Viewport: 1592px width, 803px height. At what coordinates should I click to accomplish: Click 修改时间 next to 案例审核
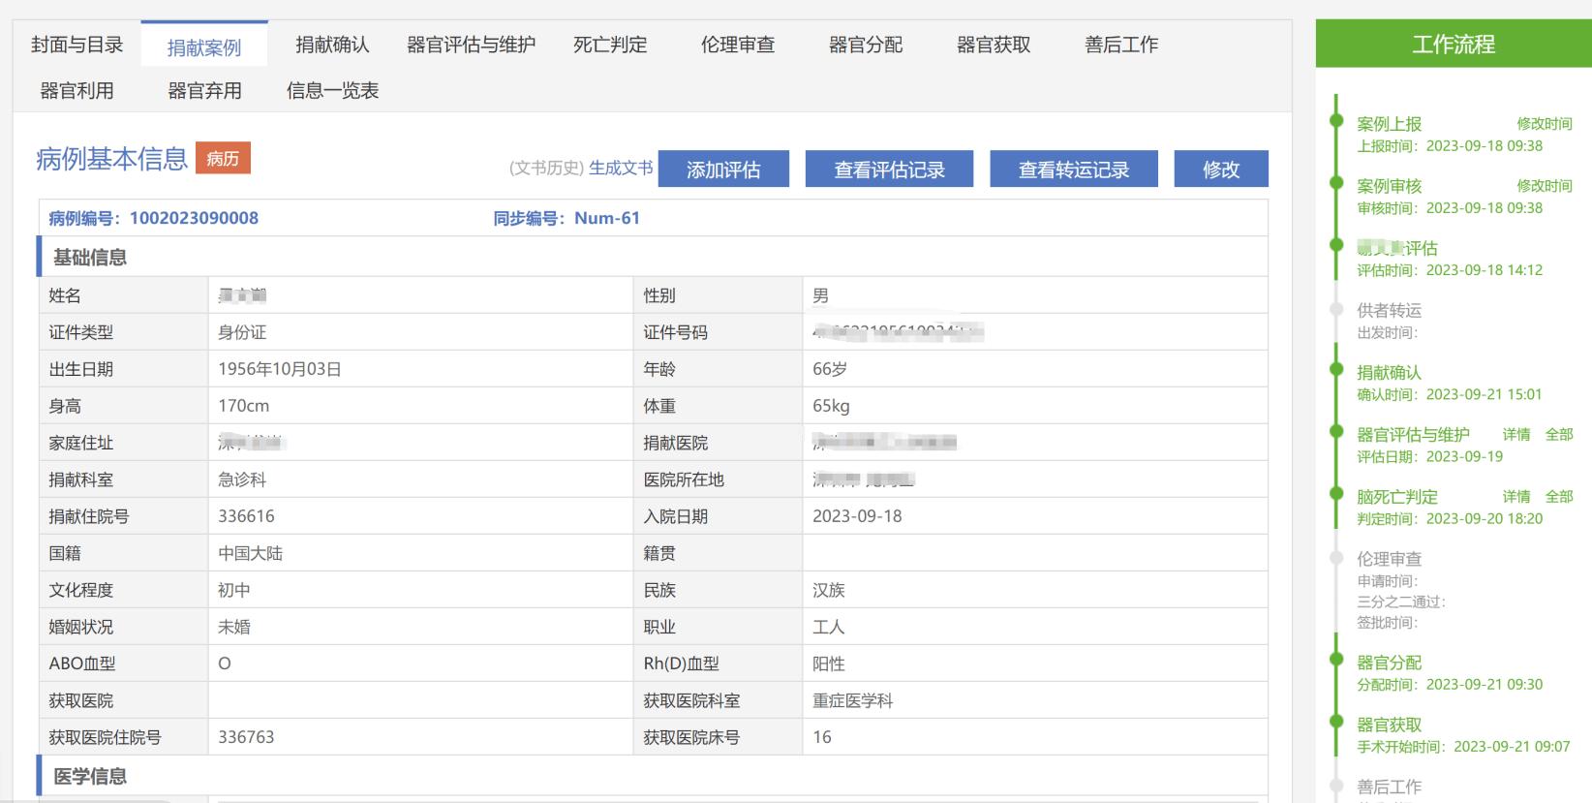1544,186
